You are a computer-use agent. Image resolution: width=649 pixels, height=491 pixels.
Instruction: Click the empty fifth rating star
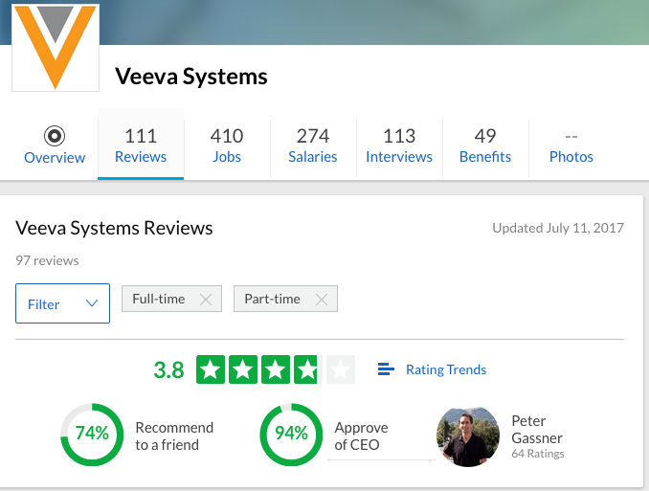click(341, 369)
